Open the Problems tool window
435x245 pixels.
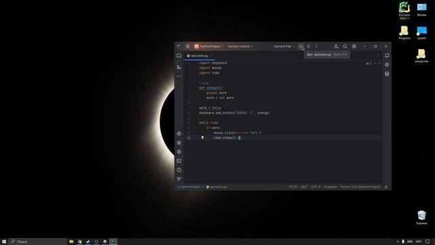tap(179, 170)
